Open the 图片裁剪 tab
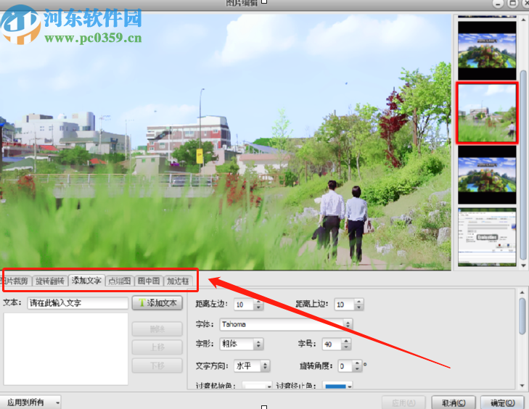The height and width of the screenshot is (409, 529). coord(15,281)
